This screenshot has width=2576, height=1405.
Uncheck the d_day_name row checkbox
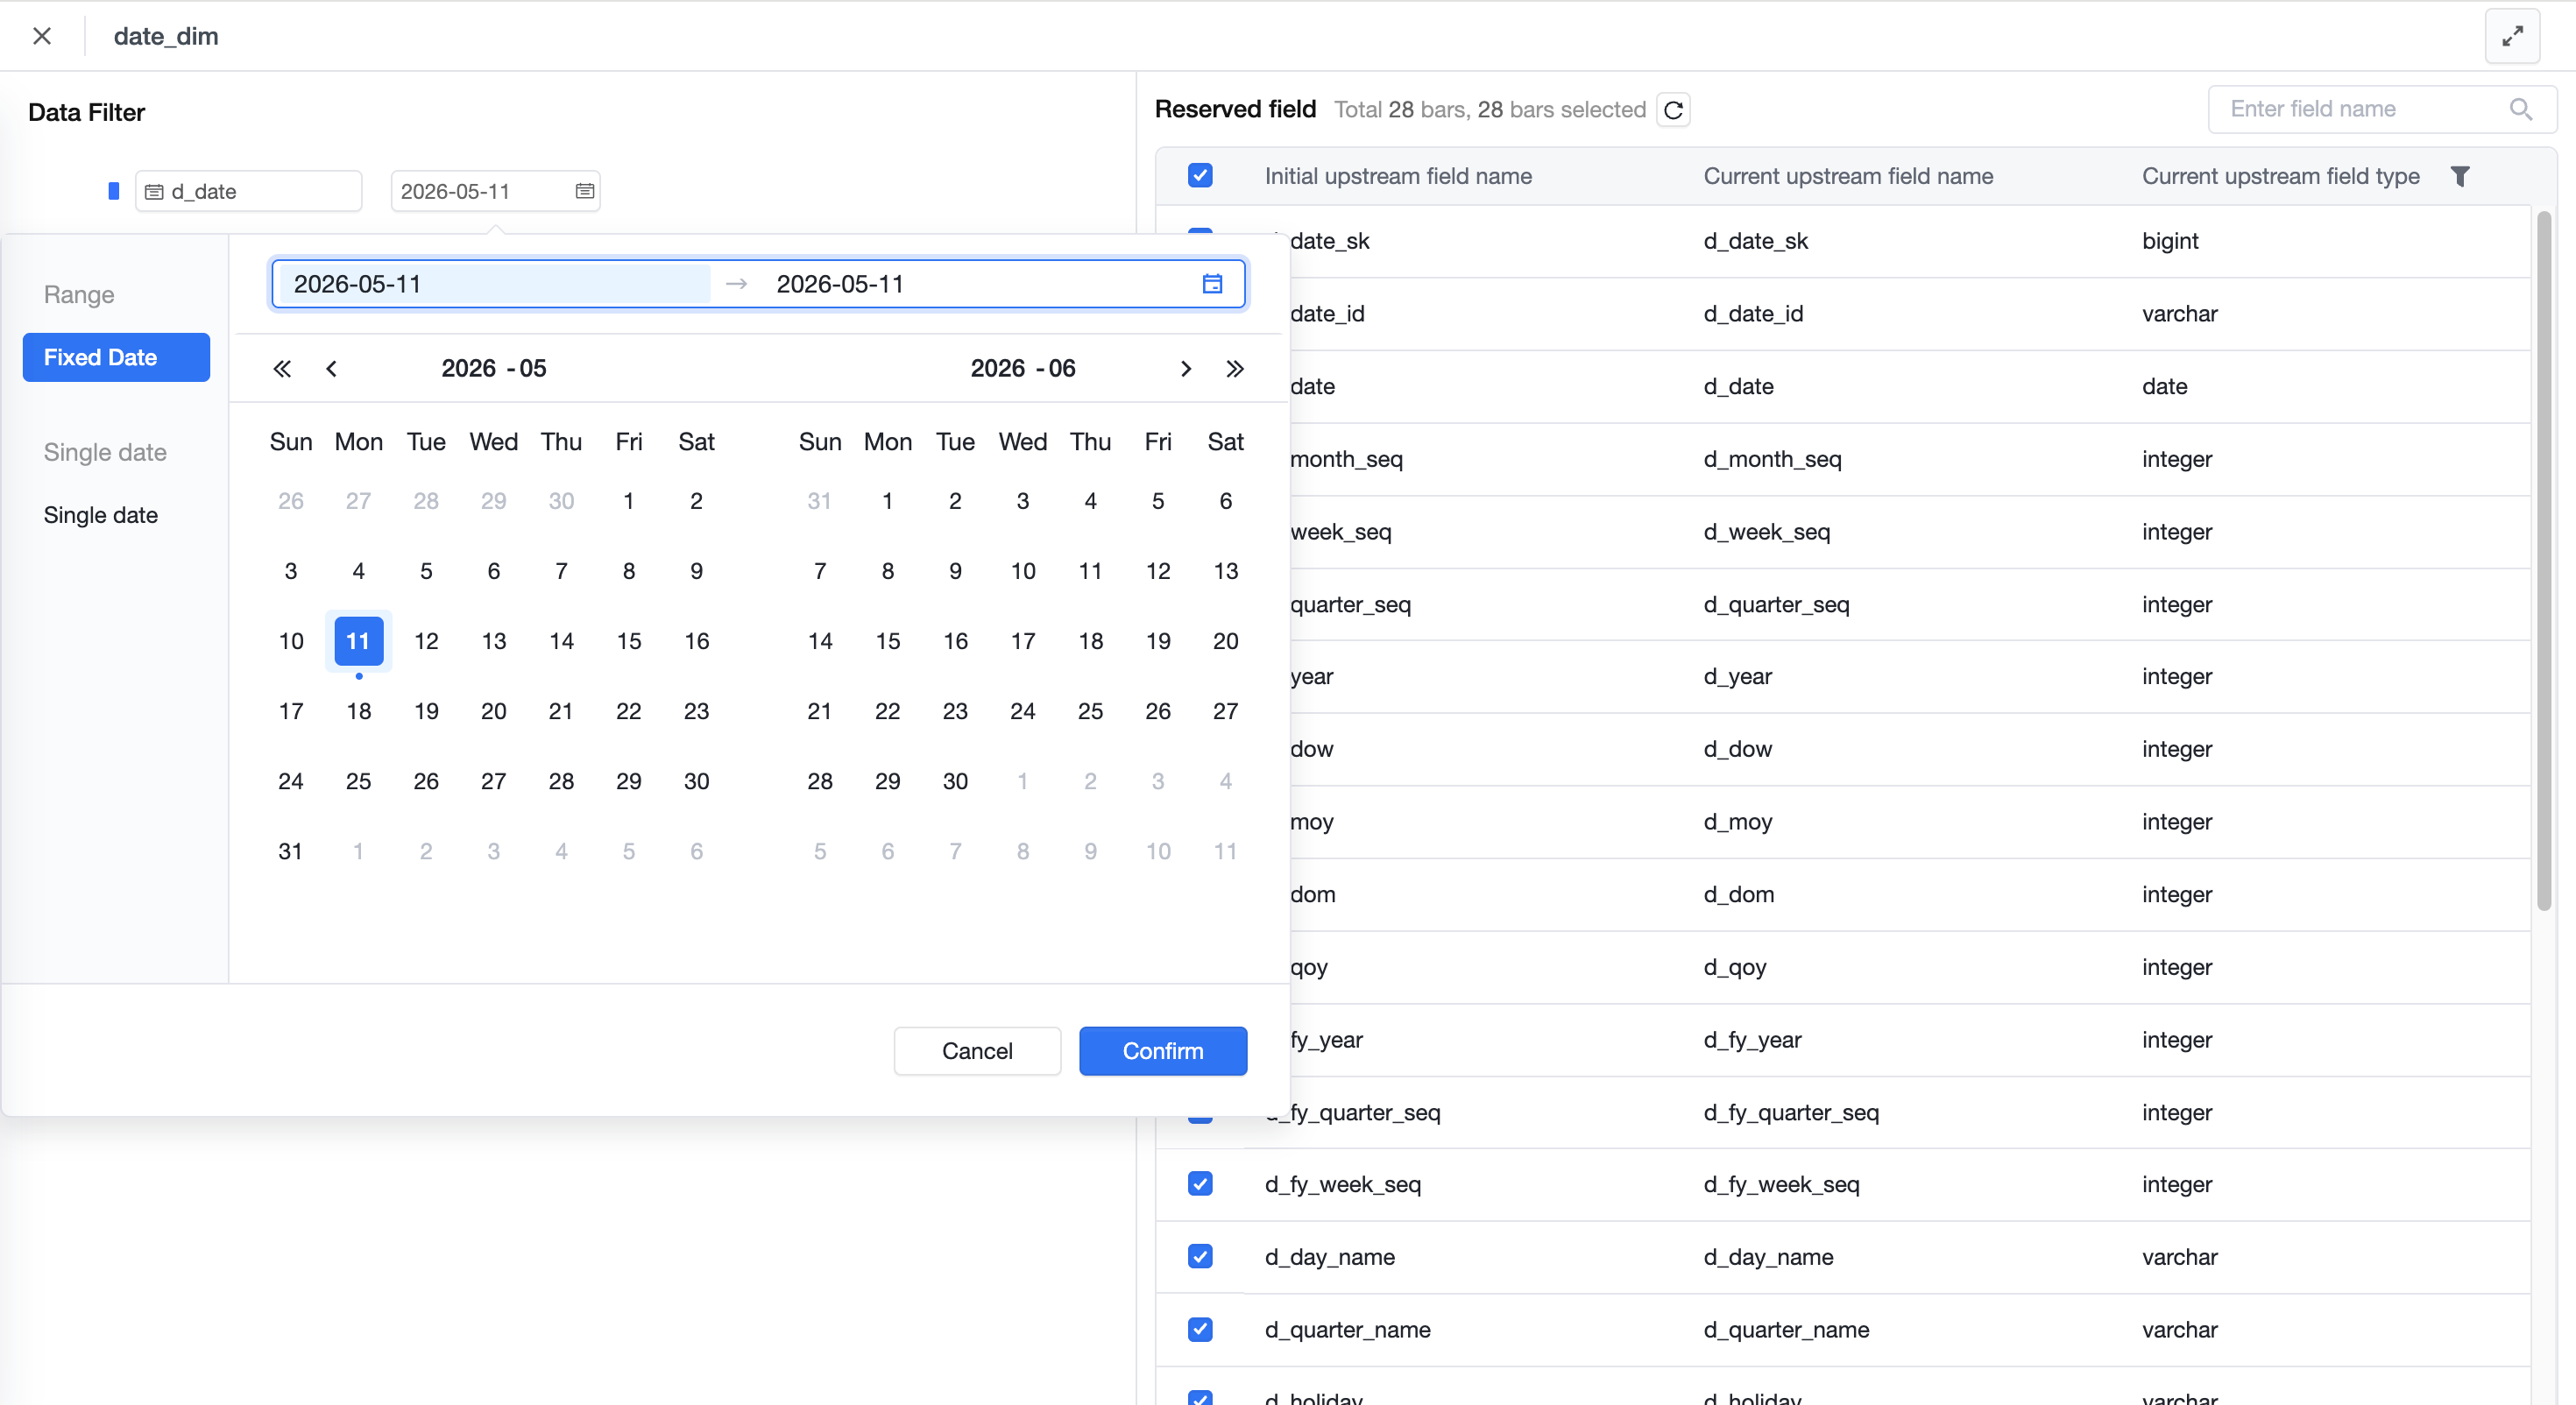1200,1257
